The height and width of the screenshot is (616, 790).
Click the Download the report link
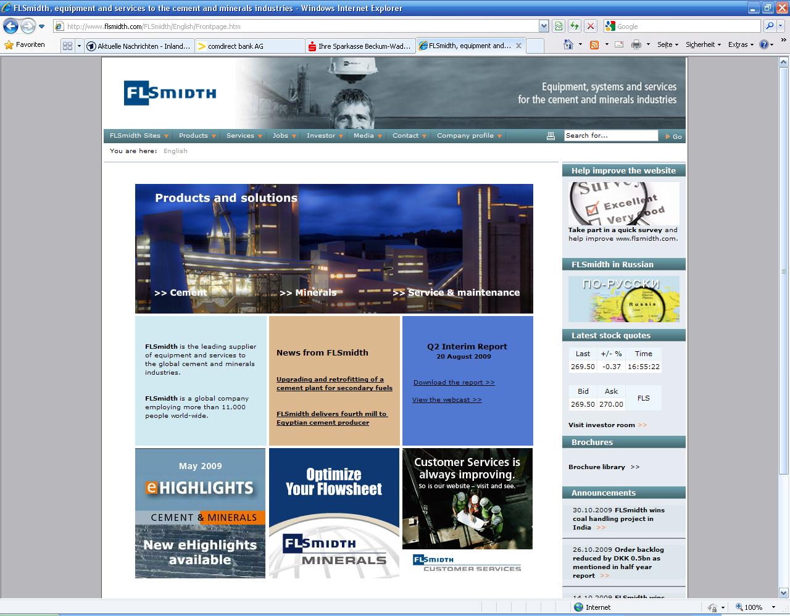454,383
